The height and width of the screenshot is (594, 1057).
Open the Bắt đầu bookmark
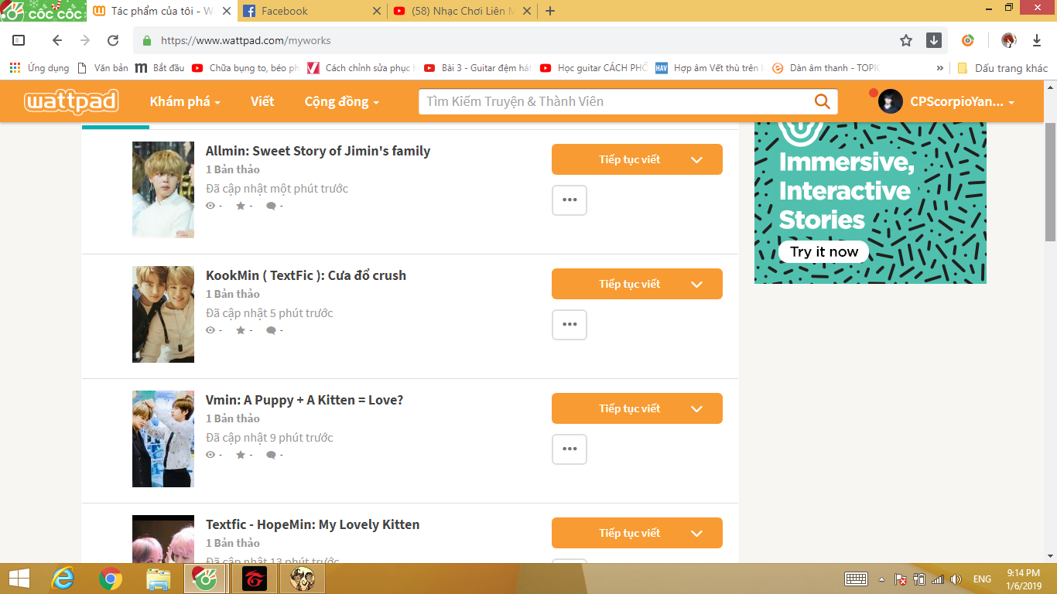pyautogui.click(x=159, y=68)
